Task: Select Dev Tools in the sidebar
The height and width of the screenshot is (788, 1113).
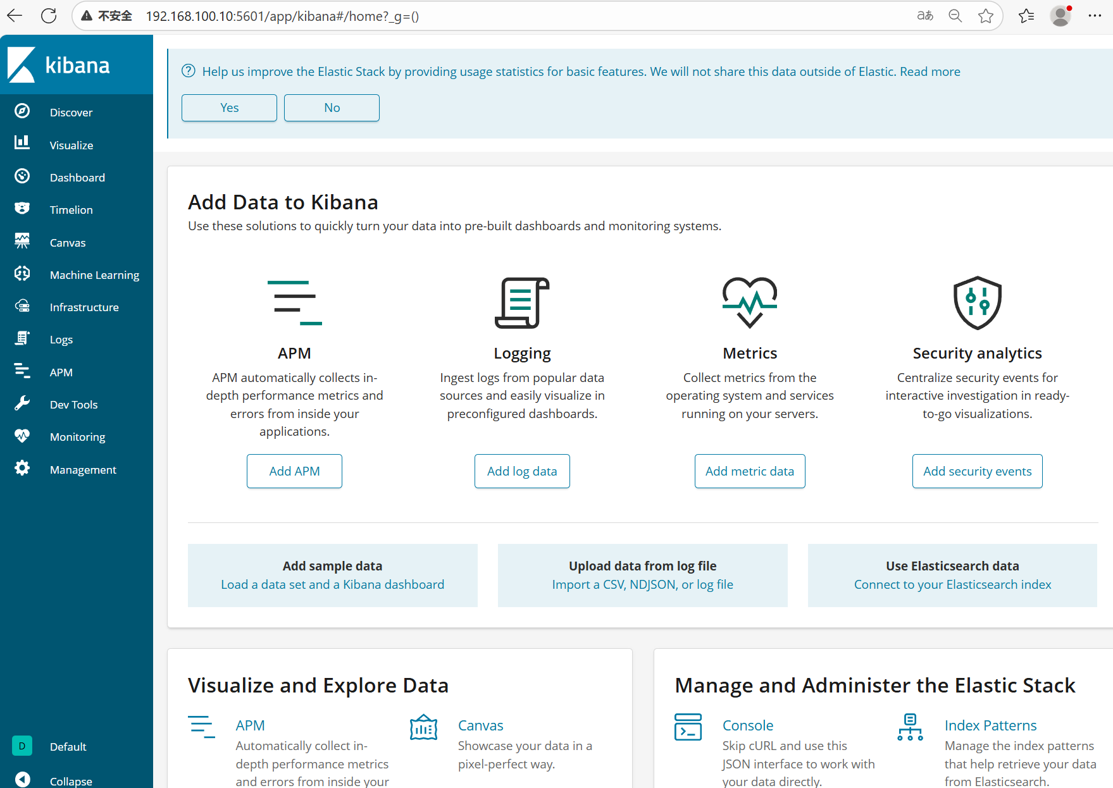Action: pyautogui.click(x=73, y=405)
